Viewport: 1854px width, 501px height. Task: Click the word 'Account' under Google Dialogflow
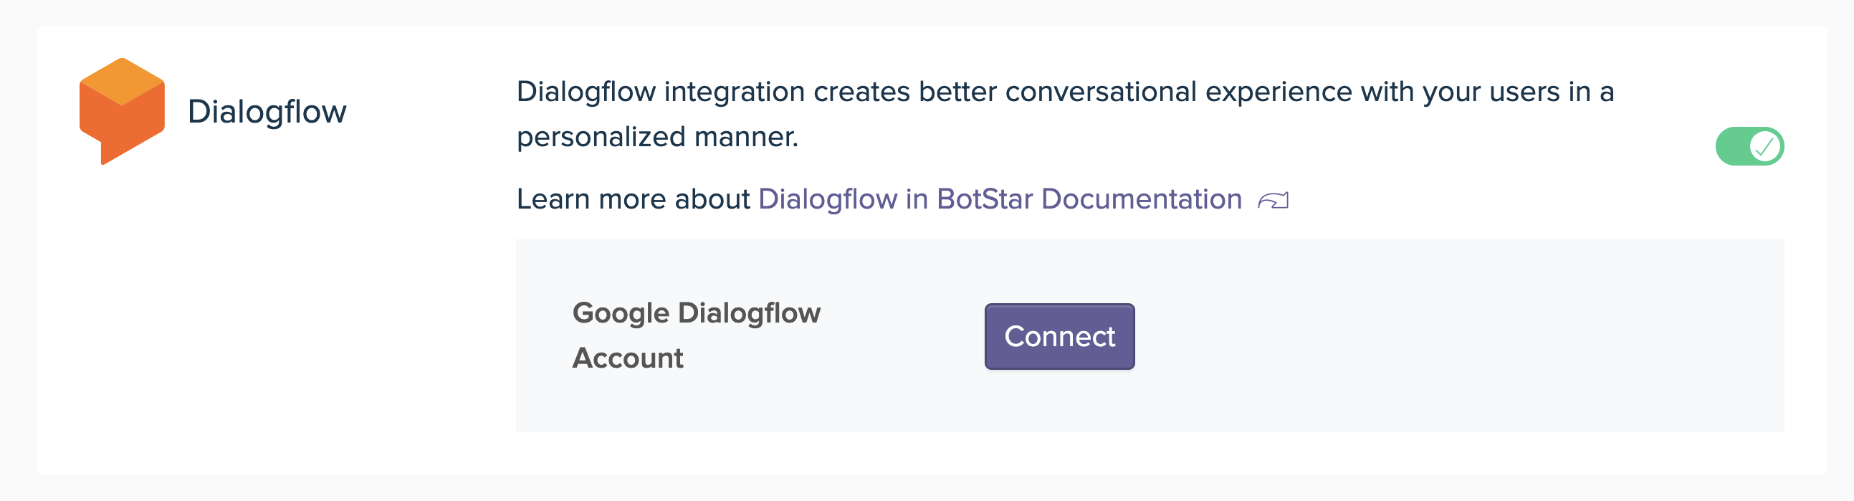click(x=628, y=358)
